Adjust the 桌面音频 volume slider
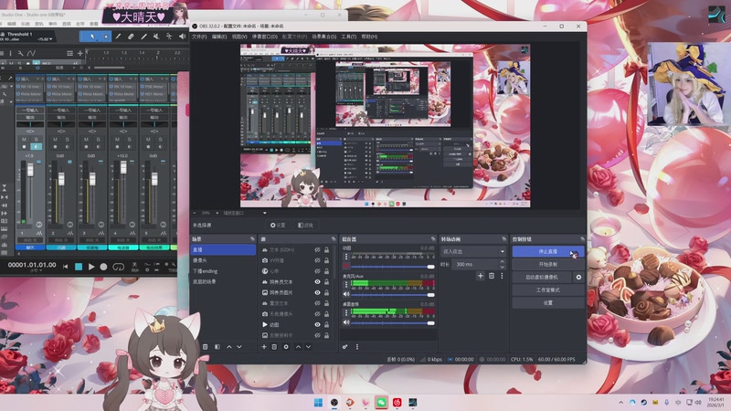731x411 pixels. [x=392, y=322]
